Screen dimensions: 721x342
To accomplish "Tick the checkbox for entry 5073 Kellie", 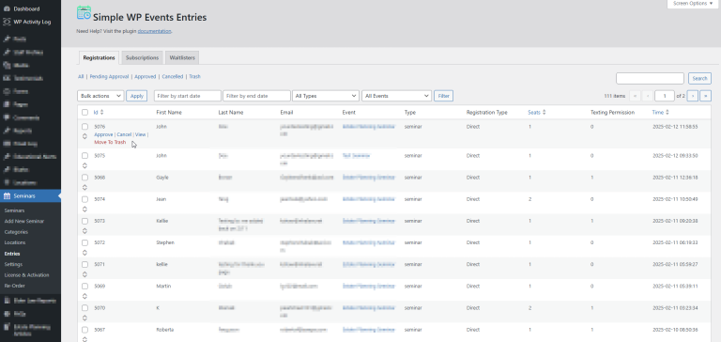I will tap(84, 221).
